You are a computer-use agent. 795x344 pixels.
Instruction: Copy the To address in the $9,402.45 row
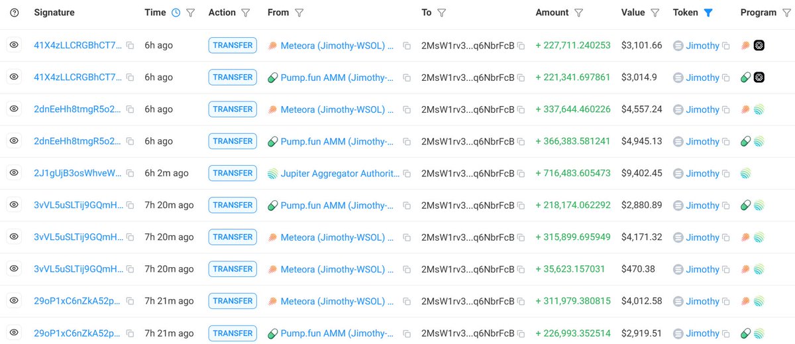pos(521,174)
